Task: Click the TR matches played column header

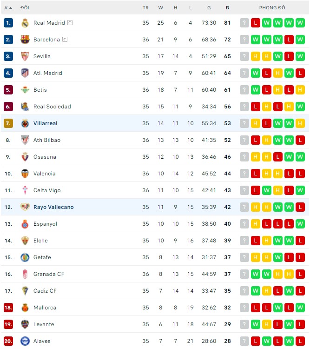Action: [x=146, y=8]
